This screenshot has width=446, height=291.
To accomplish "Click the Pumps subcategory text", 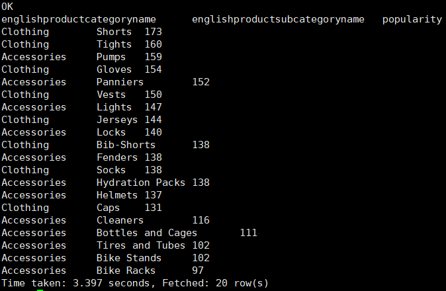I will tap(111, 57).
